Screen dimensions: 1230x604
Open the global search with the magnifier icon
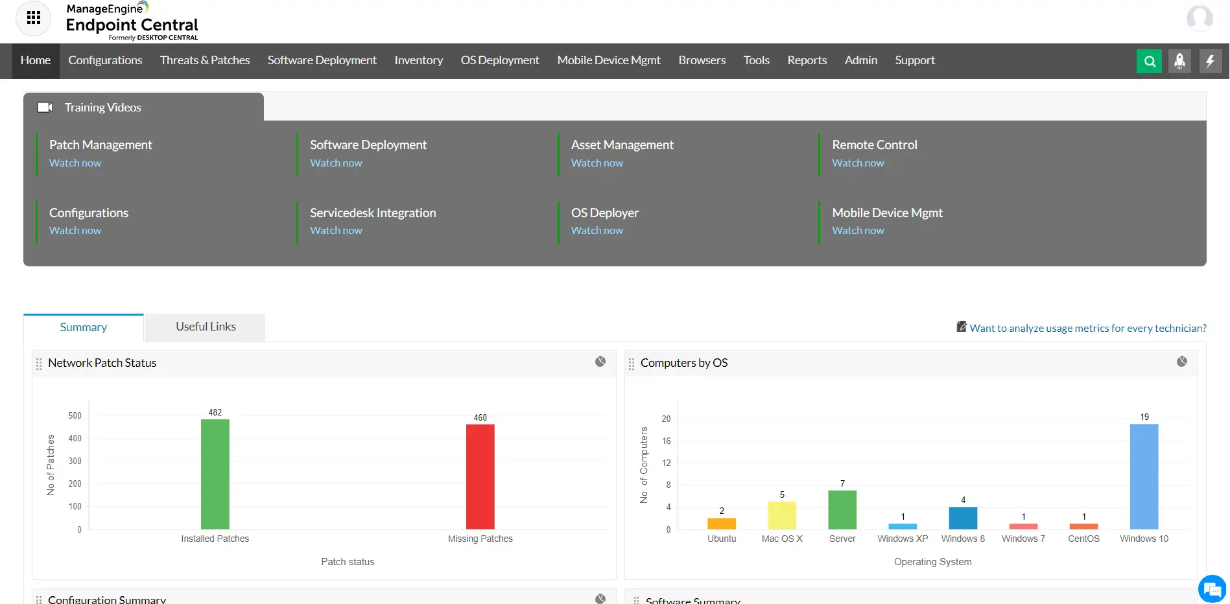1150,62
